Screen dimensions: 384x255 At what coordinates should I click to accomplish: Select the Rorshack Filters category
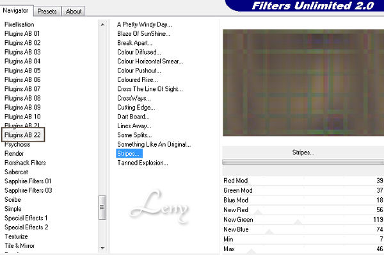point(25,163)
